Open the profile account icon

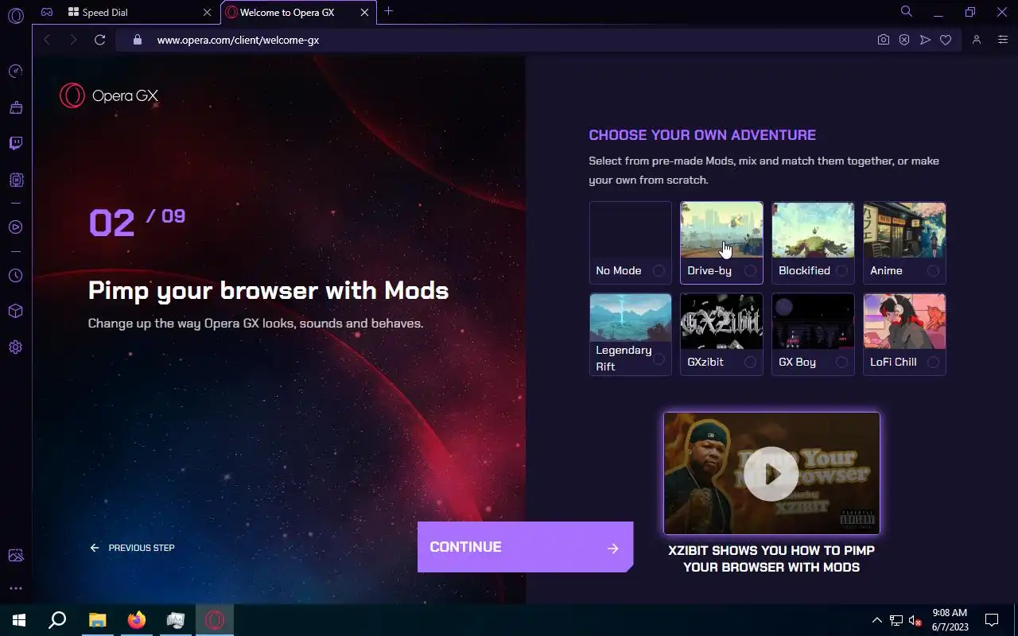pyautogui.click(x=977, y=40)
